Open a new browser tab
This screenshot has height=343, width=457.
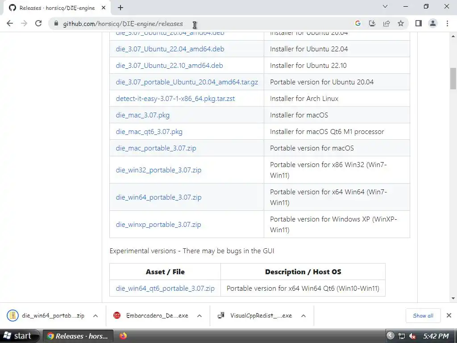(120, 8)
